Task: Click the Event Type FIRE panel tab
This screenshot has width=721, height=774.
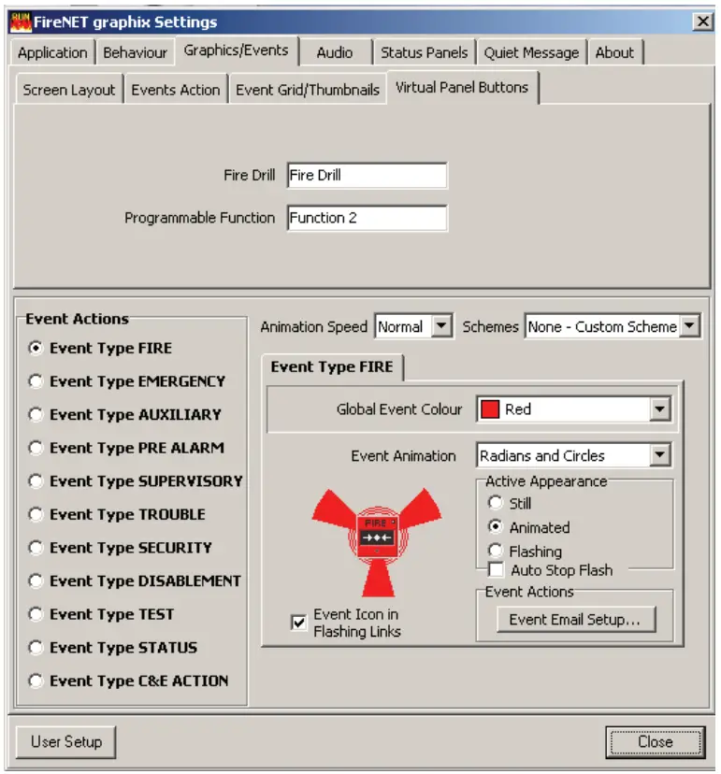Action: click(x=332, y=366)
